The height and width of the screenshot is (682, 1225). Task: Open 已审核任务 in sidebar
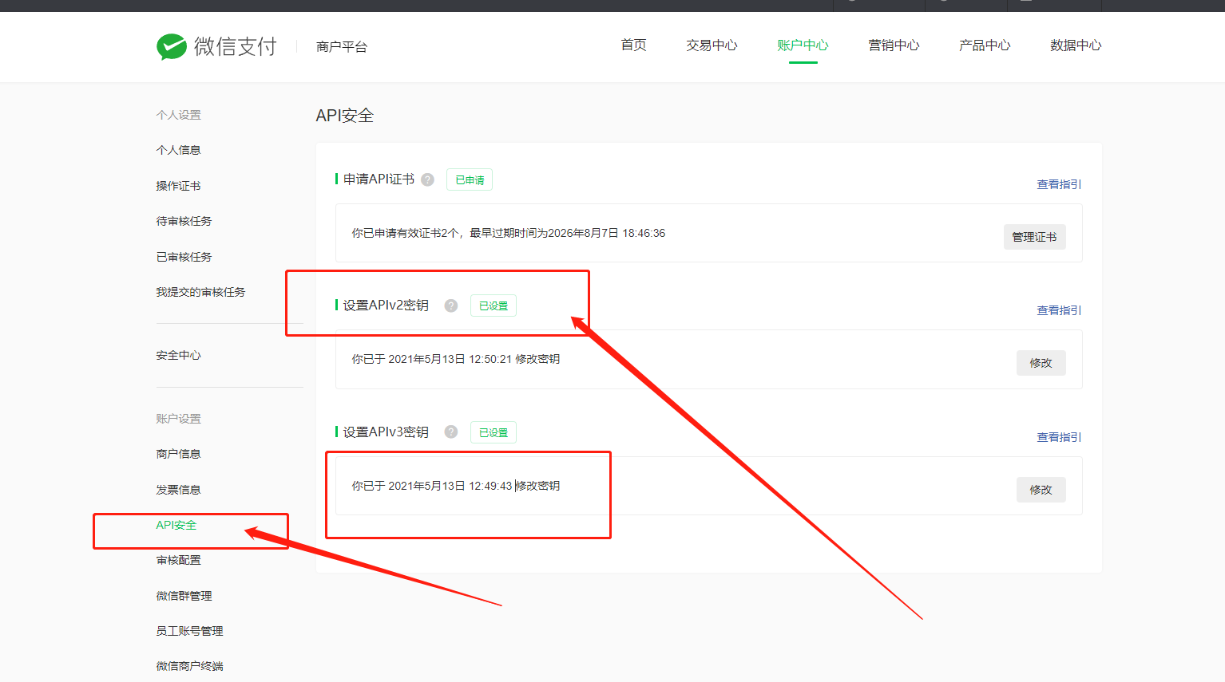coord(184,257)
